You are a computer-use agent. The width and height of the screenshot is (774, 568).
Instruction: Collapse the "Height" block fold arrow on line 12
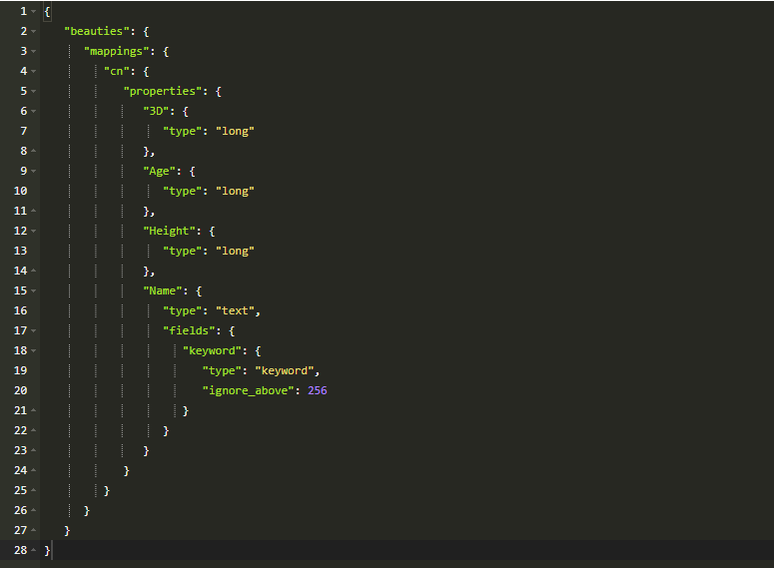point(34,231)
